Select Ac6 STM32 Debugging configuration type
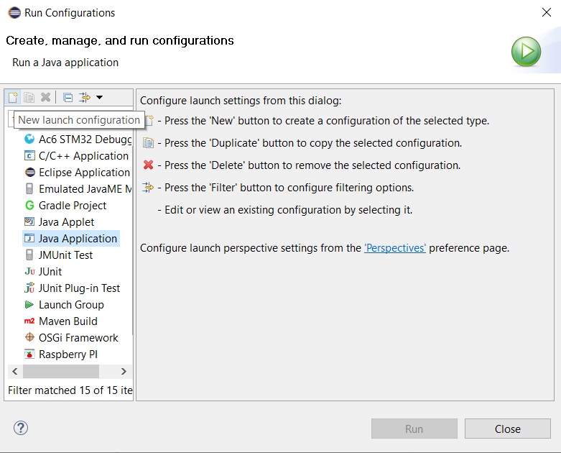The image size is (561, 453). coord(78,139)
